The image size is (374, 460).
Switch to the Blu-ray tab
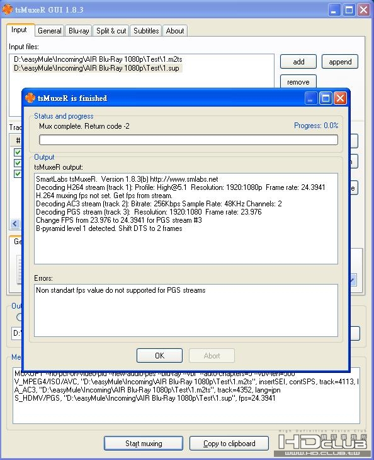pyautogui.click(x=79, y=31)
